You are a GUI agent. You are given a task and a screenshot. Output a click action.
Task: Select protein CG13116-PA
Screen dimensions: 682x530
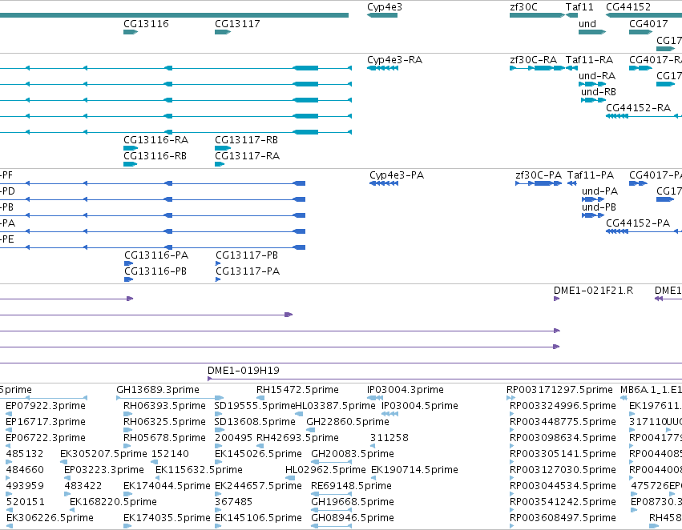point(156,255)
